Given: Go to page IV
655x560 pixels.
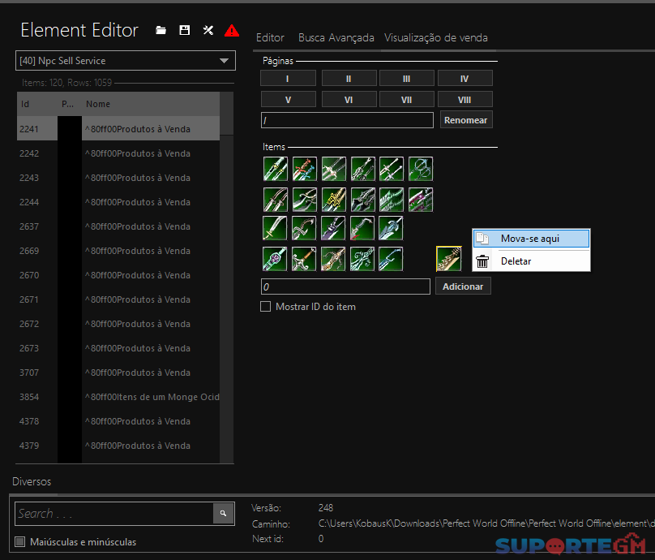Looking at the screenshot, I should 465,79.
